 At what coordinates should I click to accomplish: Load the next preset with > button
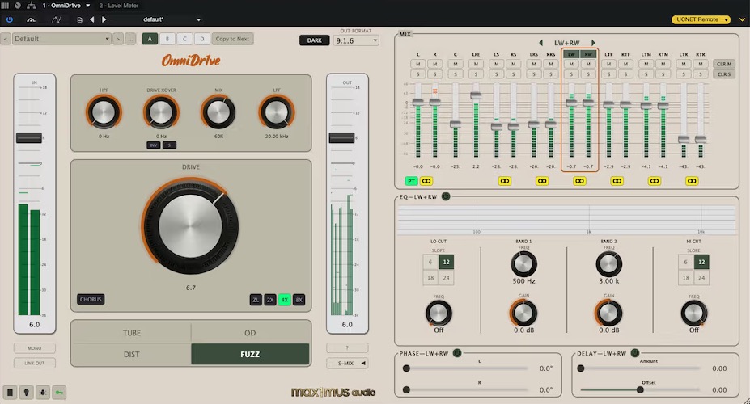click(118, 39)
